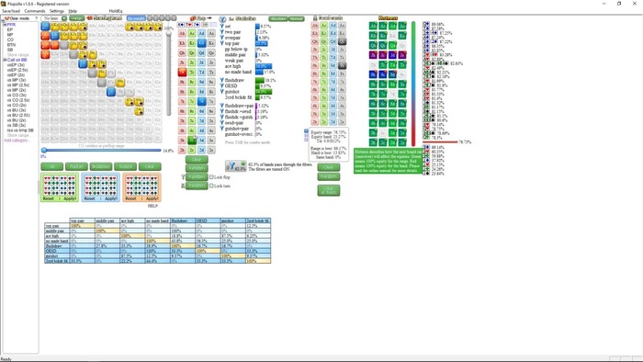Click the AA cell in the hand matrix

click(x=45, y=27)
